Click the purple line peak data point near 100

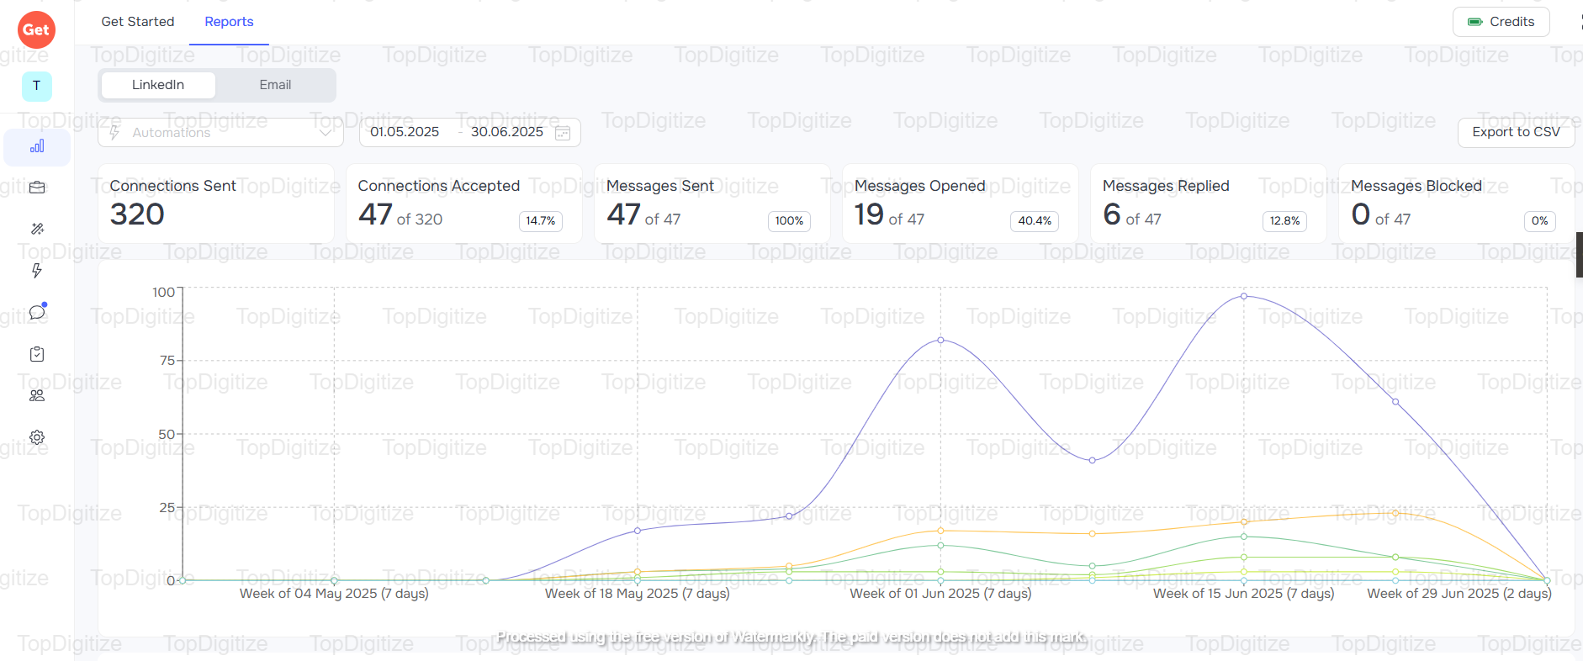(1244, 296)
